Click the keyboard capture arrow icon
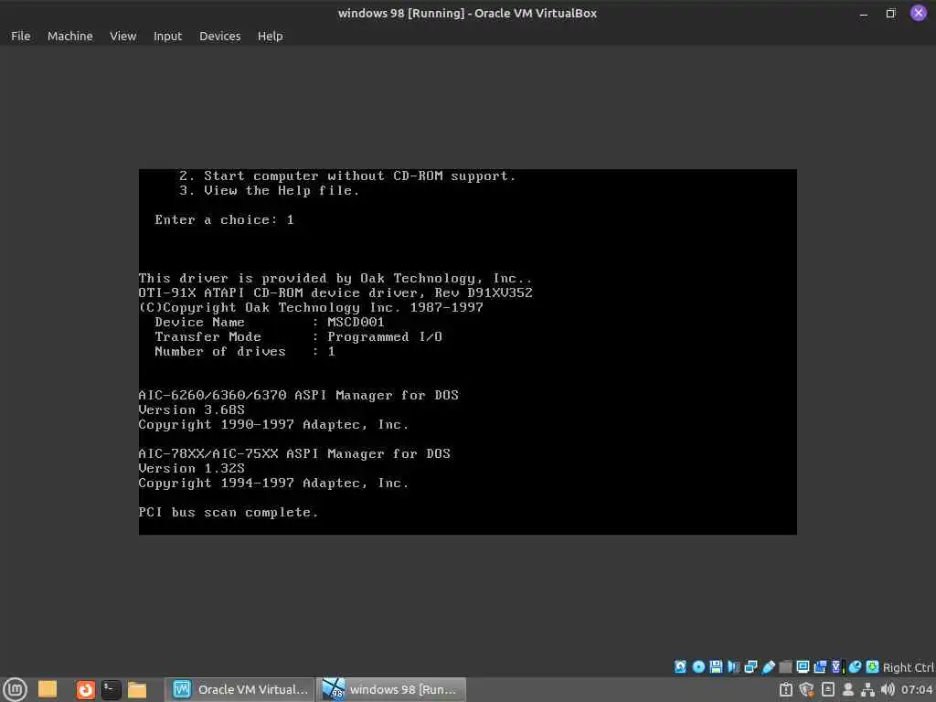The width and height of the screenshot is (936, 702). [x=872, y=666]
